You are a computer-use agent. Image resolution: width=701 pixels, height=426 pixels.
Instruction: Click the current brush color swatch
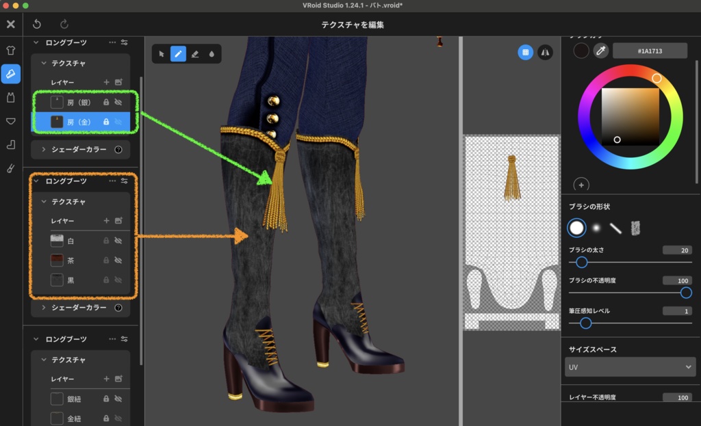pyautogui.click(x=581, y=51)
